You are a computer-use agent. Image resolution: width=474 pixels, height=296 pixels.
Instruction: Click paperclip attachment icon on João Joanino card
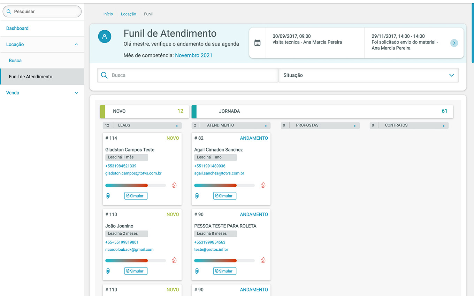108,271
